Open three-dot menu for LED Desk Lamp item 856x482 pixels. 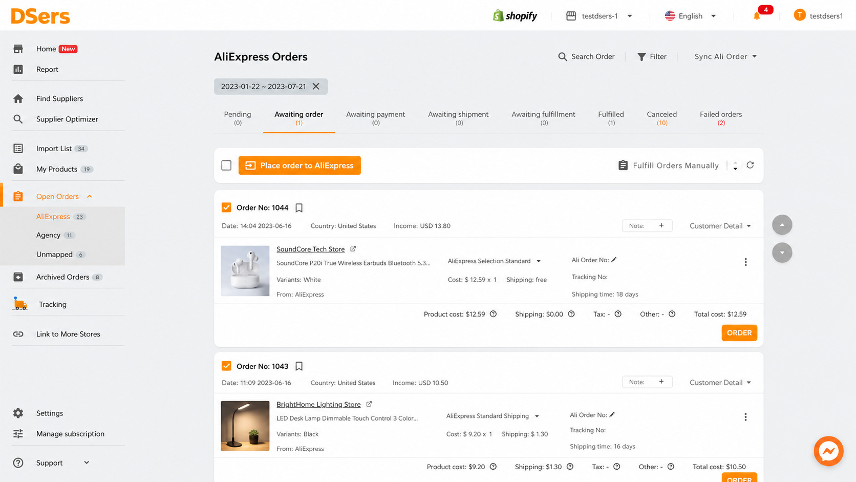[745, 417]
